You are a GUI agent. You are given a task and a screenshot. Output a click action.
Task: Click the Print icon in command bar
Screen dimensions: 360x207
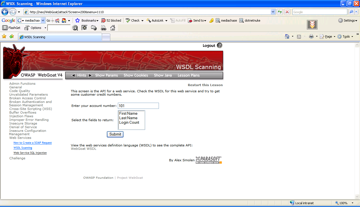pos(311,36)
